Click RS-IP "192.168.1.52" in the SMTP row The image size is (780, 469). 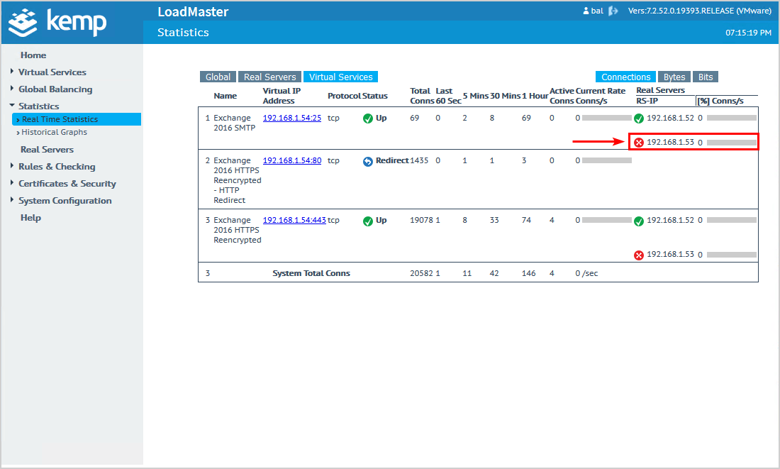point(670,118)
